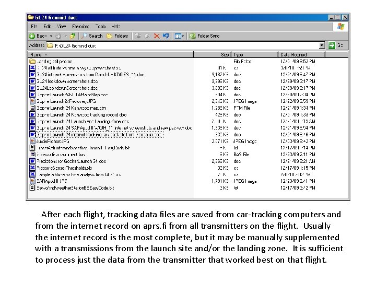Click the Back arrow toolbar icon
Image resolution: width=376 pixels, height=282 pixels.
point(32,36)
